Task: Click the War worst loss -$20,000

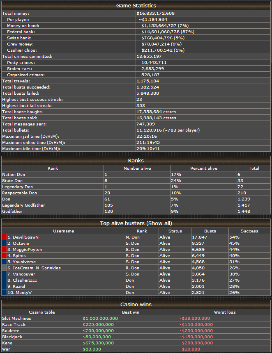Action: pos(190,349)
